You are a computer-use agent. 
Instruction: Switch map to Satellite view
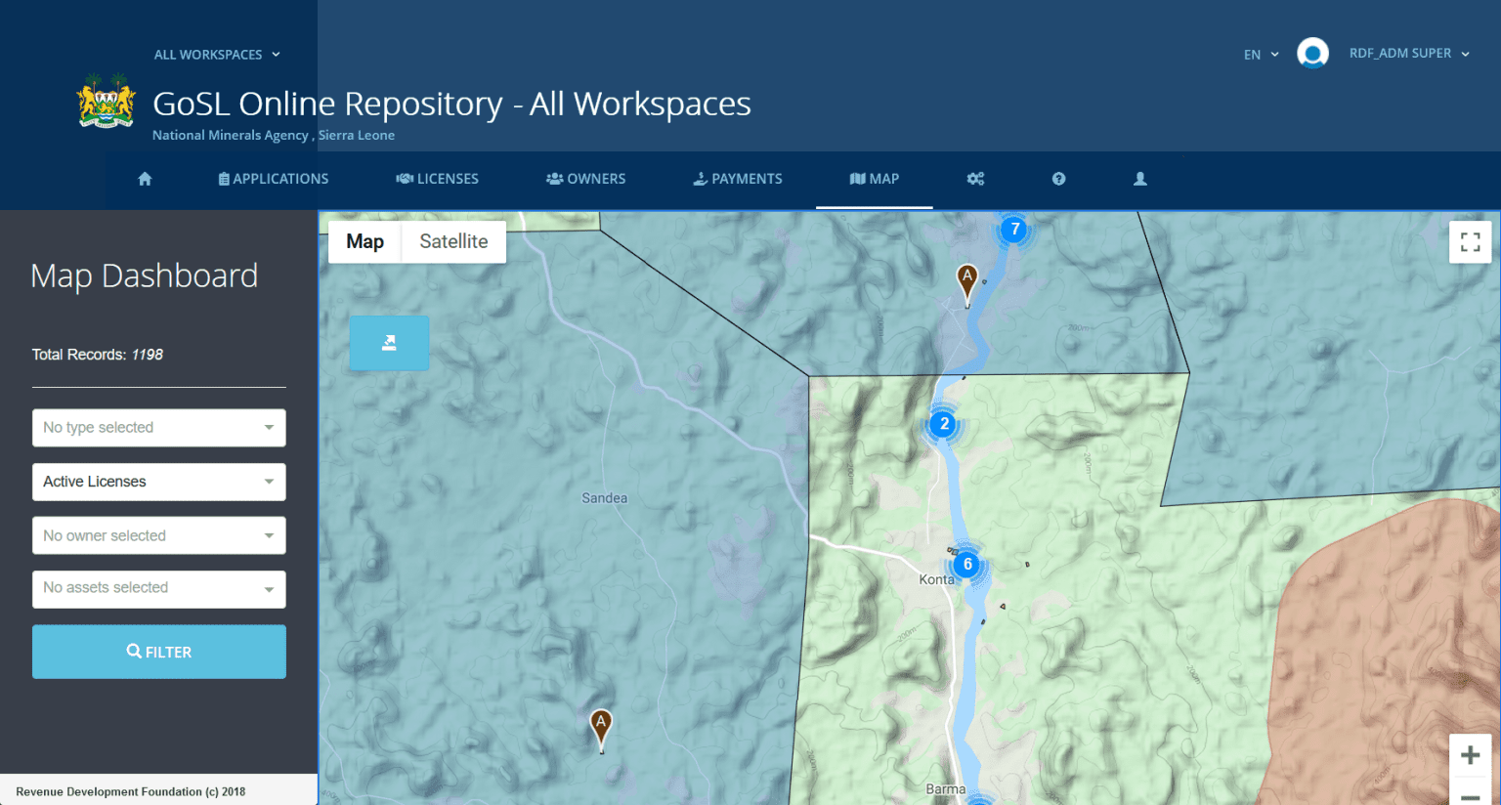tap(453, 241)
